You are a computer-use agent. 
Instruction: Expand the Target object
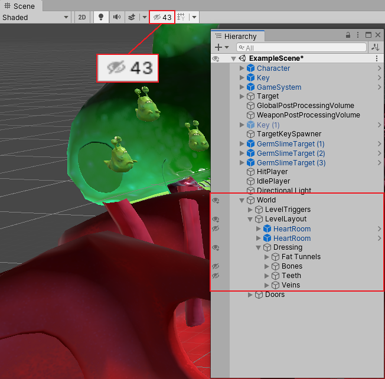click(242, 96)
